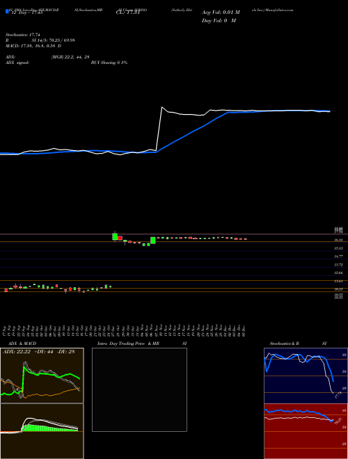
Task: Select the 'Stochastics: 17.74' reading
Action: pyautogui.click(x=23, y=35)
